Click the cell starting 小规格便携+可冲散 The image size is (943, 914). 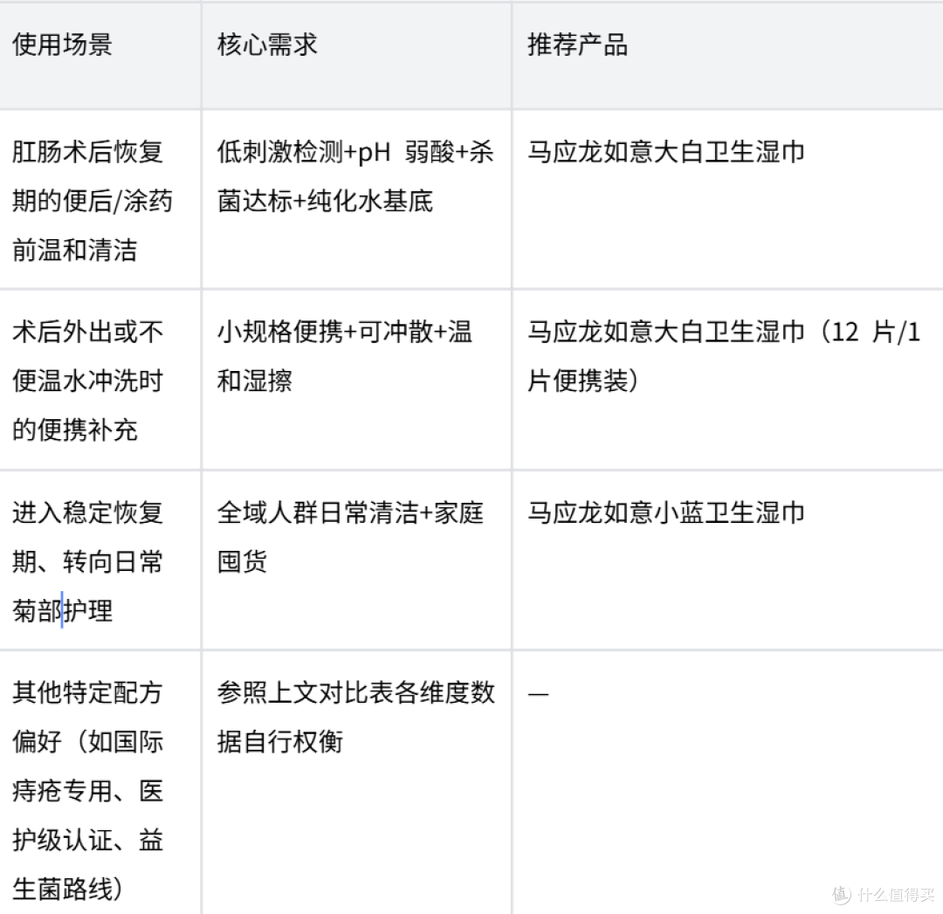coord(356,380)
